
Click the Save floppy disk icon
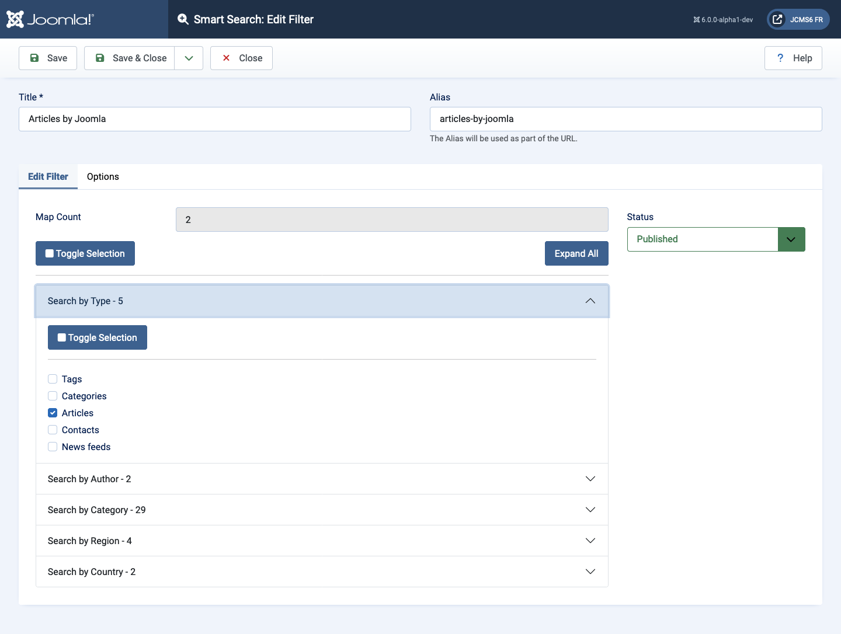pyautogui.click(x=34, y=58)
